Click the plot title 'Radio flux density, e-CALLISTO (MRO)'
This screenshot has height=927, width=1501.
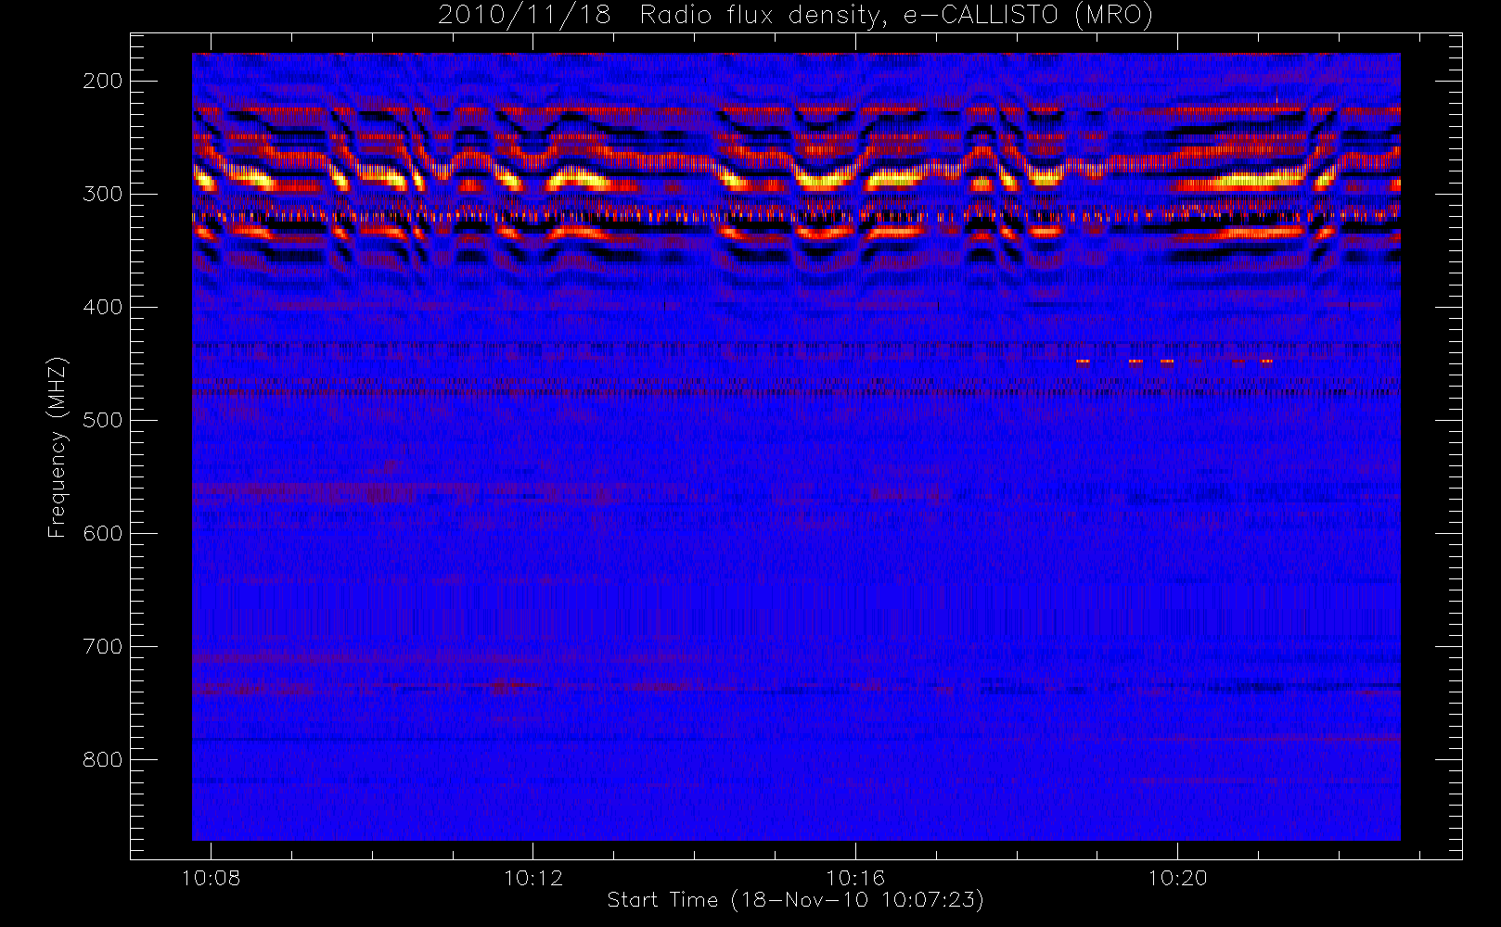pyautogui.click(x=896, y=16)
